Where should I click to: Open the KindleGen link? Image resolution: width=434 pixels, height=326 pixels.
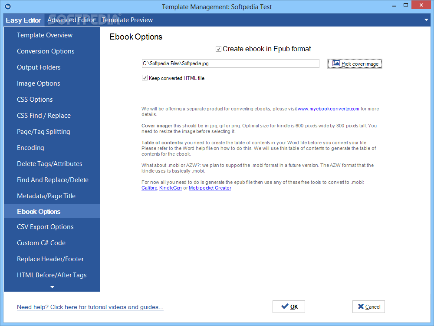[171, 188]
